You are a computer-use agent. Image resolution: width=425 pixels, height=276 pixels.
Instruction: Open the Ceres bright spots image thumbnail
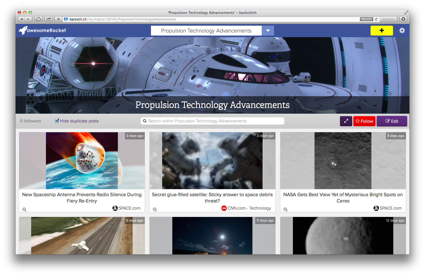point(343,161)
